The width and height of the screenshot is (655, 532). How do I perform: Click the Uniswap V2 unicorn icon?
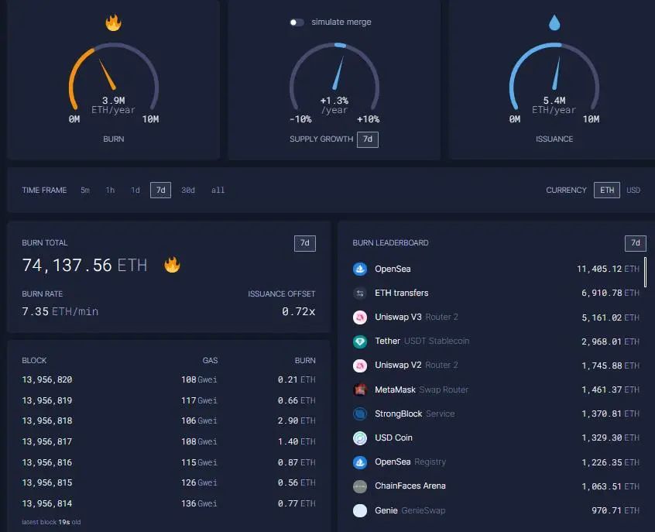point(360,366)
